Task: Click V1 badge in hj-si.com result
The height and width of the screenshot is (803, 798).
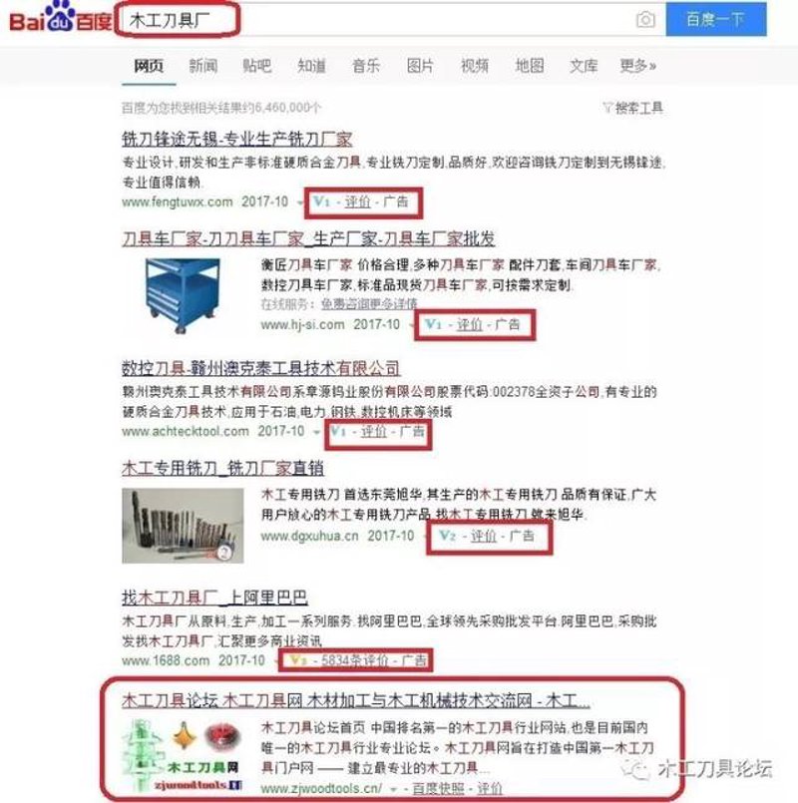Action: coord(433,324)
